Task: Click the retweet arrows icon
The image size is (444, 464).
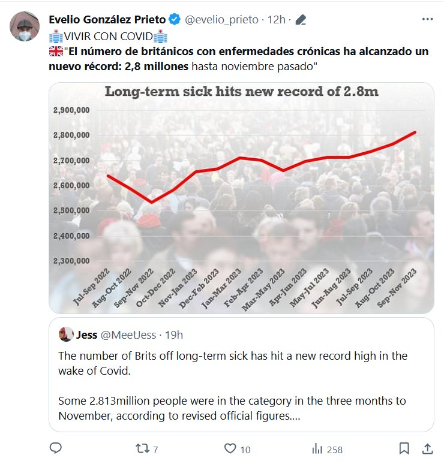Action: (x=140, y=448)
